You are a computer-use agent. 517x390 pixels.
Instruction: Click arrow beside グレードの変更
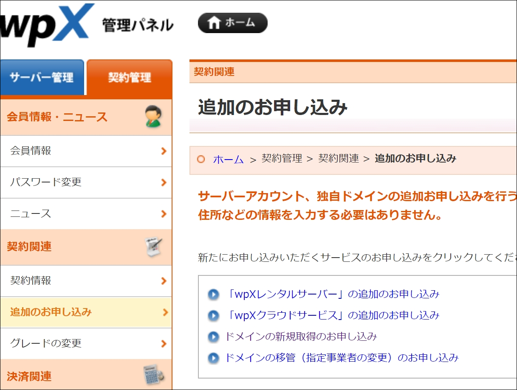pos(164,344)
